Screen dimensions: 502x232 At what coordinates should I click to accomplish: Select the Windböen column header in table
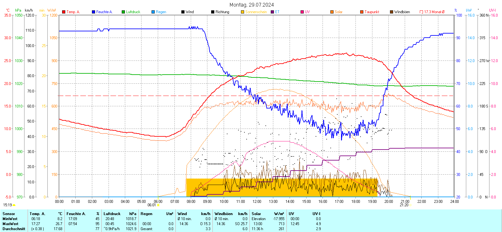click(224, 214)
